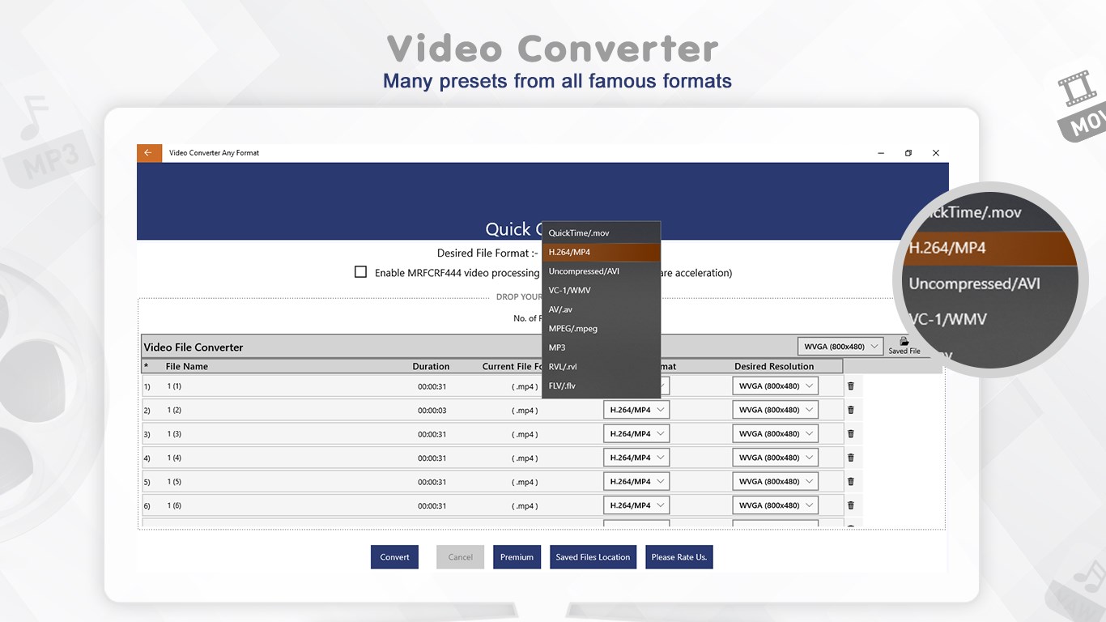Click the 00:00:03 duration of file 1 (2)
This screenshot has width=1106, height=622.
click(432, 411)
